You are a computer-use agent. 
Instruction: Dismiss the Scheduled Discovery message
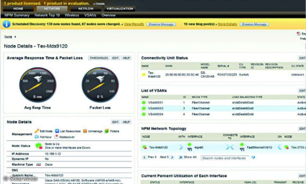[161, 24]
